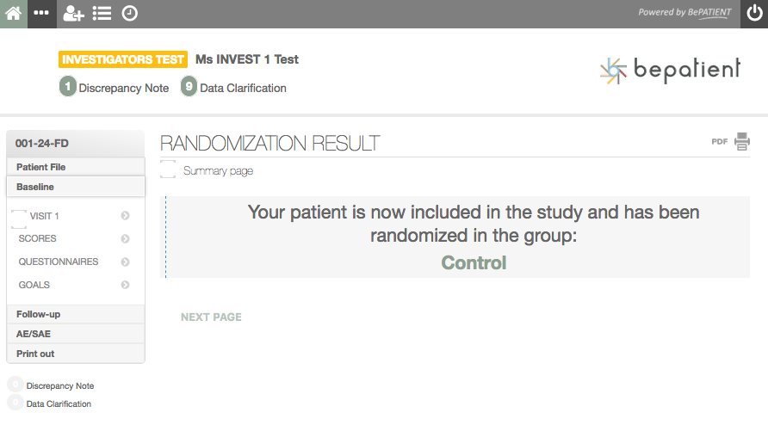Open the three-dots more menu
The width and height of the screenshot is (768, 425).
point(41,14)
